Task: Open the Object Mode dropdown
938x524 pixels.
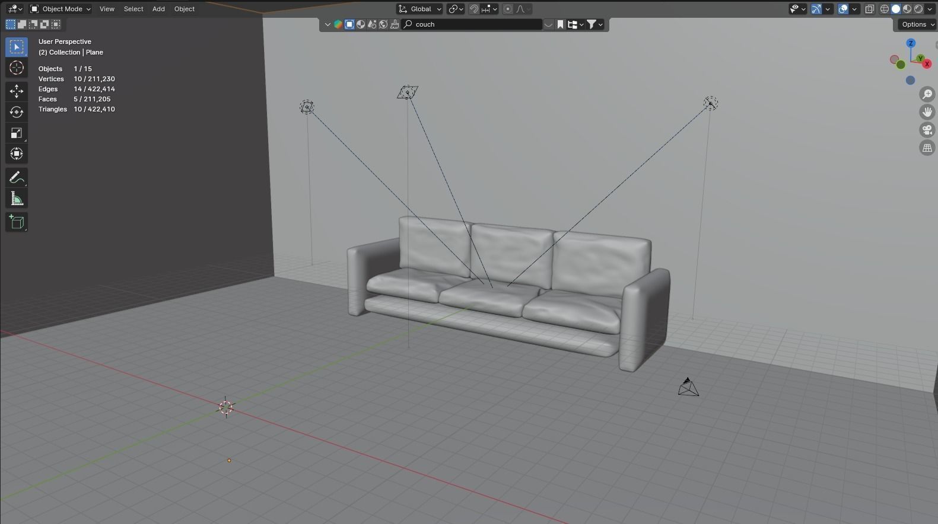Action: click(x=61, y=9)
